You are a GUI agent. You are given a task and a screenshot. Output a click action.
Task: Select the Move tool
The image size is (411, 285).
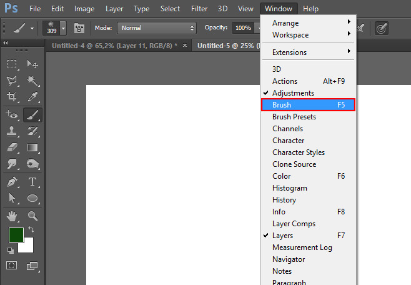pos(32,64)
